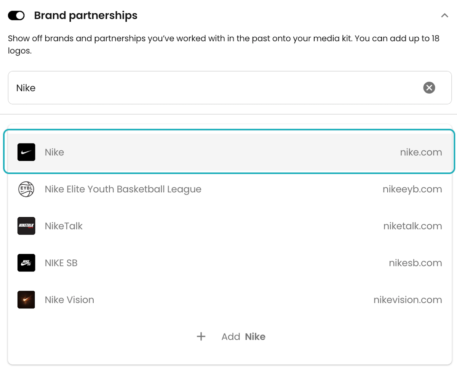Click the Brand partnerships heading
The width and height of the screenshot is (457, 369).
[x=86, y=16]
